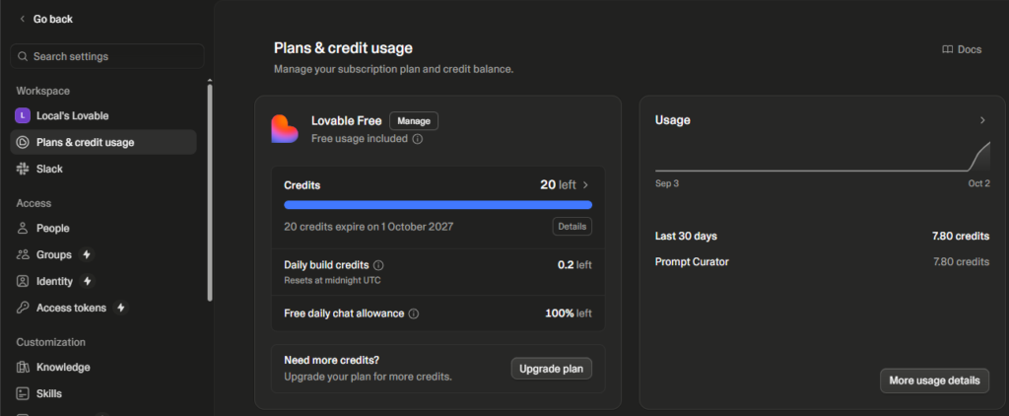Click '20 credits expire on 1 October 2027'
The height and width of the screenshot is (416, 1009).
point(369,227)
